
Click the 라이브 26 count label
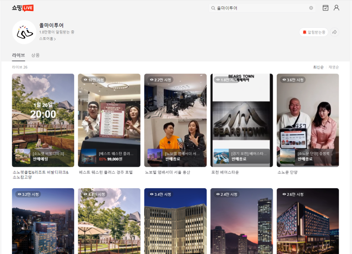point(20,67)
